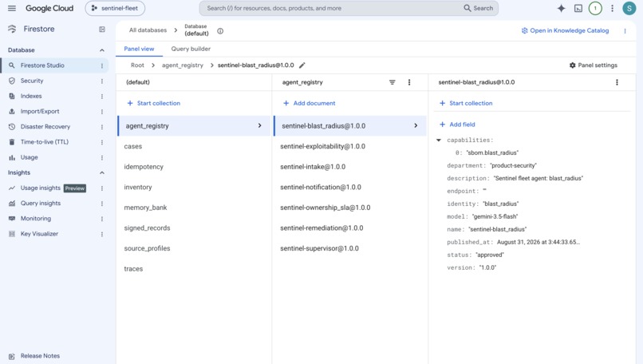The image size is (643, 364).
Task: Start collection in (default) panel
Action: [x=154, y=104]
